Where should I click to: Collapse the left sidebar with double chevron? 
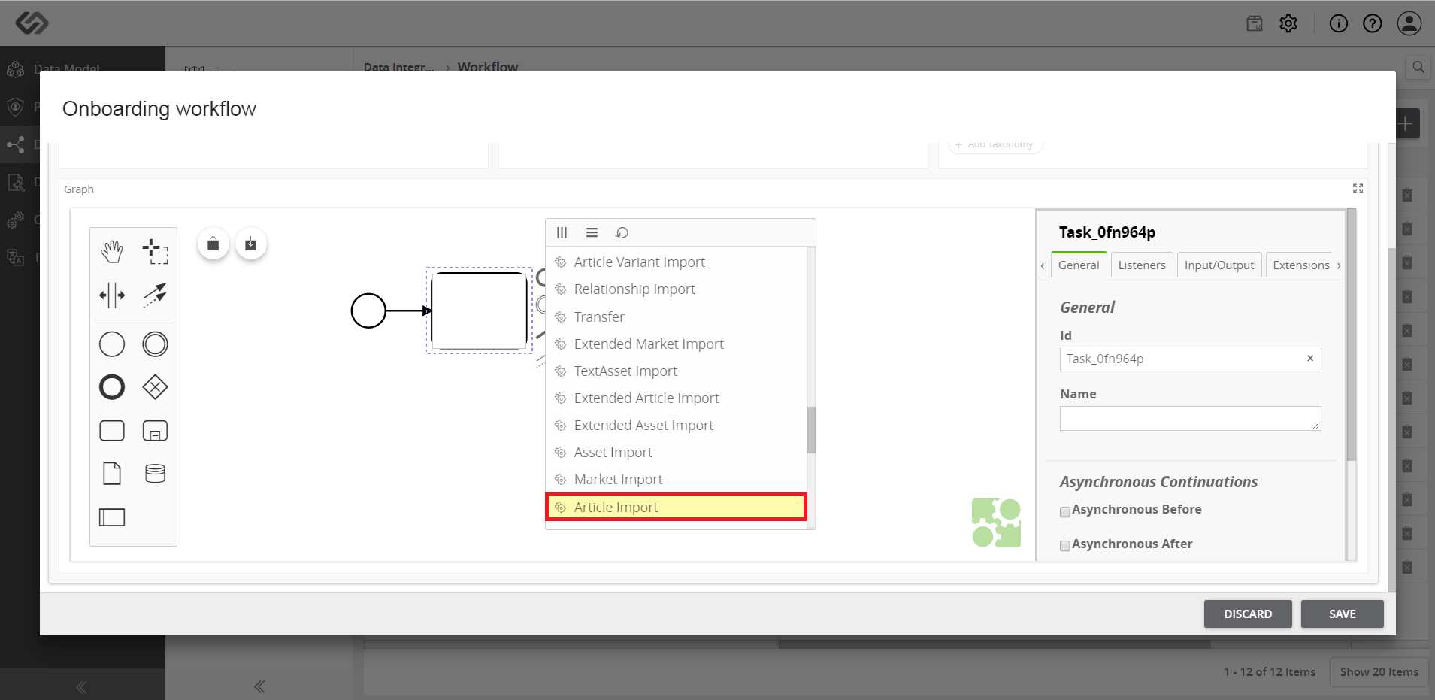(x=81, y=686)
